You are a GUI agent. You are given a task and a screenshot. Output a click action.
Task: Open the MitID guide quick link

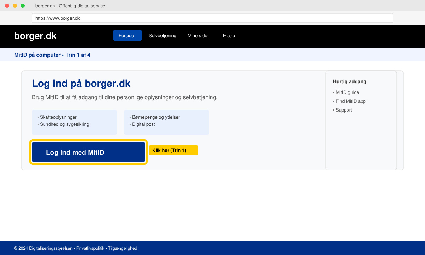pyautogui.click(x=346, y=92)
